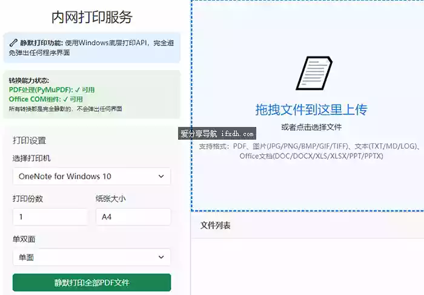This screenshot has width=424, height=295.
Task: Click the 文件列表 section header
Action: pos(215,225)
